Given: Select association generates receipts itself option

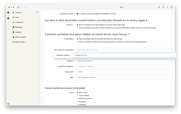Looking at the screenshot, I should [78, 39].
